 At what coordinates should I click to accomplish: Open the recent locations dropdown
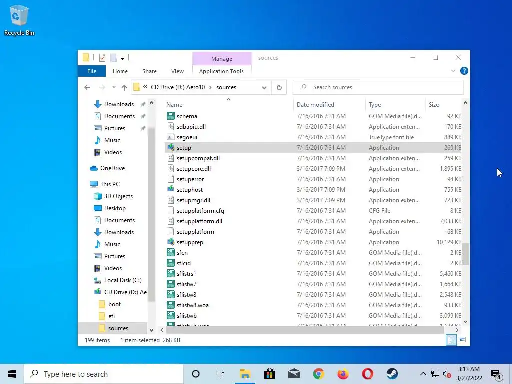(114, 87)
